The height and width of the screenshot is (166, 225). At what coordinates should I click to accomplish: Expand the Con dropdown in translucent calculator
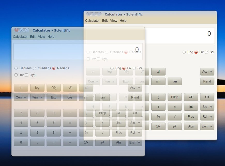point(21,97)
